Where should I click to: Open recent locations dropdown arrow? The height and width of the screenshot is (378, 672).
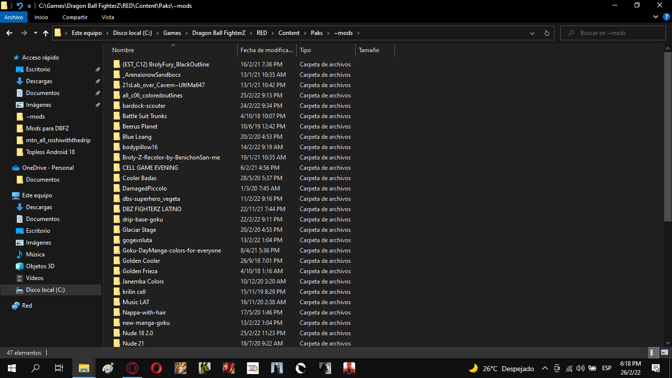click(35, 33)
